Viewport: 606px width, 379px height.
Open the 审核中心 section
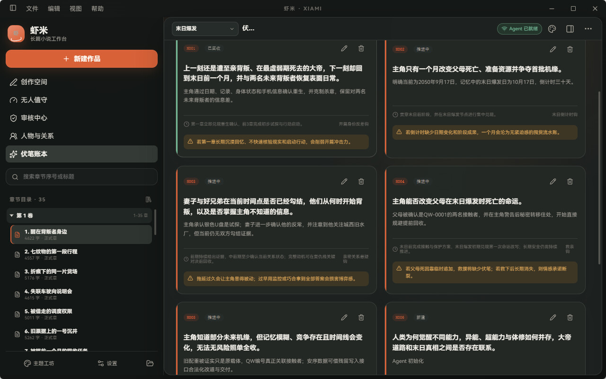(81, 118)
